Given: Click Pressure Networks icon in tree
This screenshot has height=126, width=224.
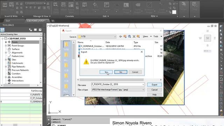Looking at the screenshot, I should click(x=9, y=70).
